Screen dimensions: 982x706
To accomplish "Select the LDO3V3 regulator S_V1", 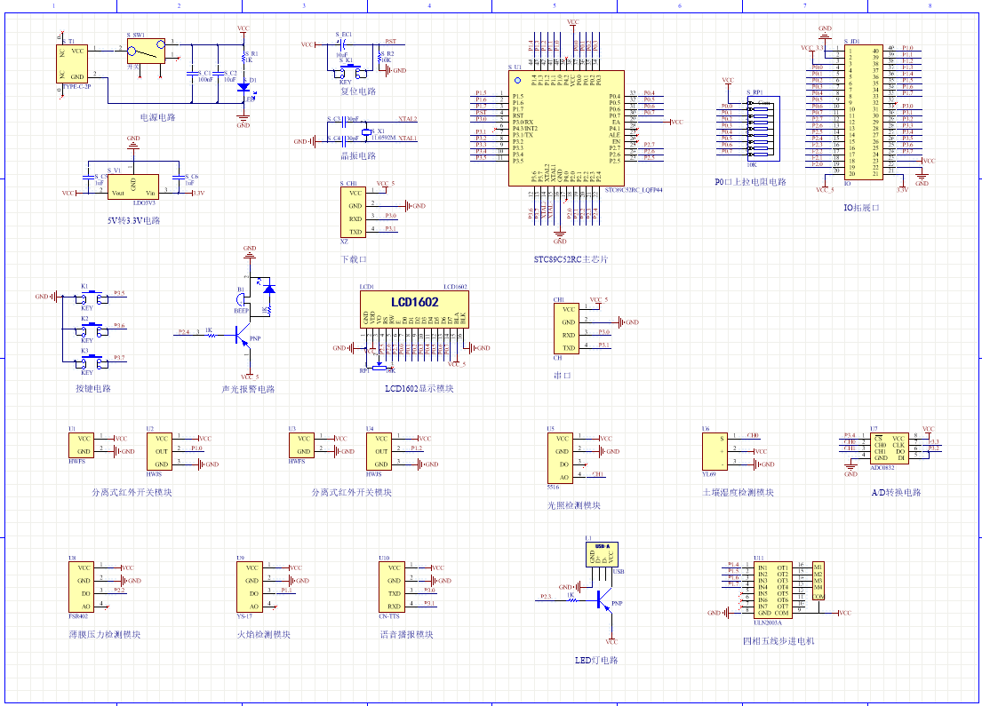I will pos(133,186).
